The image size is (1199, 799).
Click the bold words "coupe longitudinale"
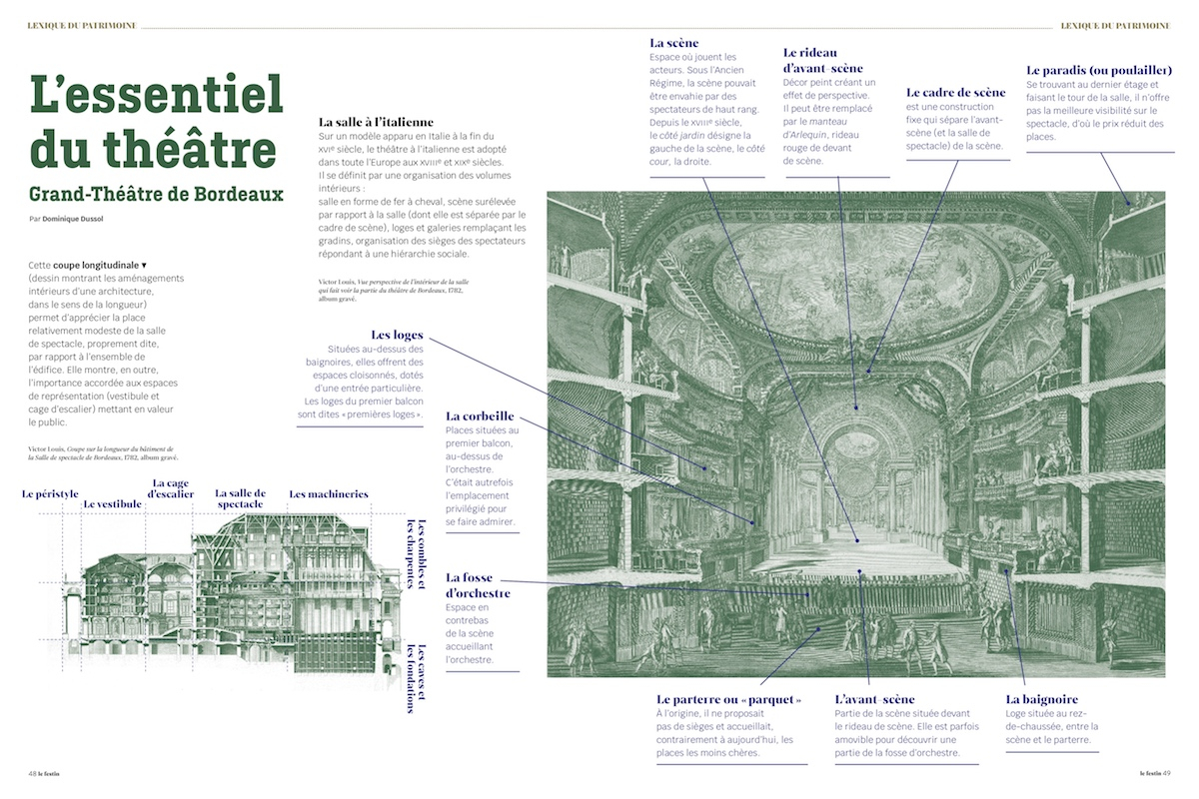tap(96, 265)
